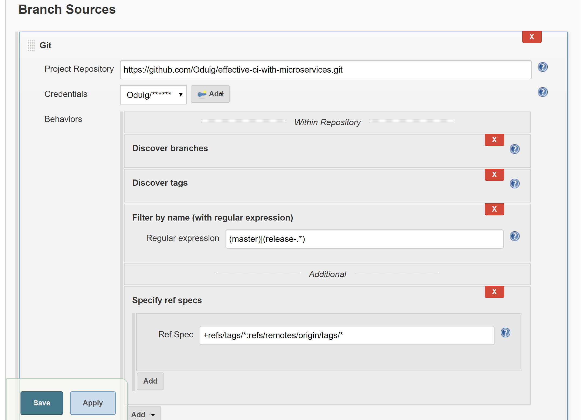Click the Save button

click(42, 403)
